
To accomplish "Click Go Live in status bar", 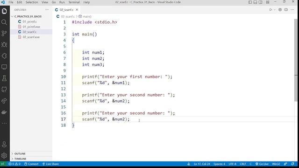I will [262, 164].
